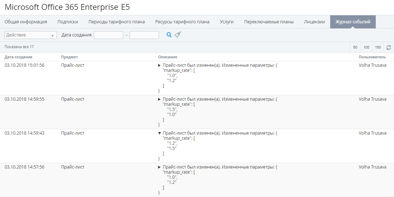Click the Описание column header
Screen dimensions: 394x197
tap(167, 57)
